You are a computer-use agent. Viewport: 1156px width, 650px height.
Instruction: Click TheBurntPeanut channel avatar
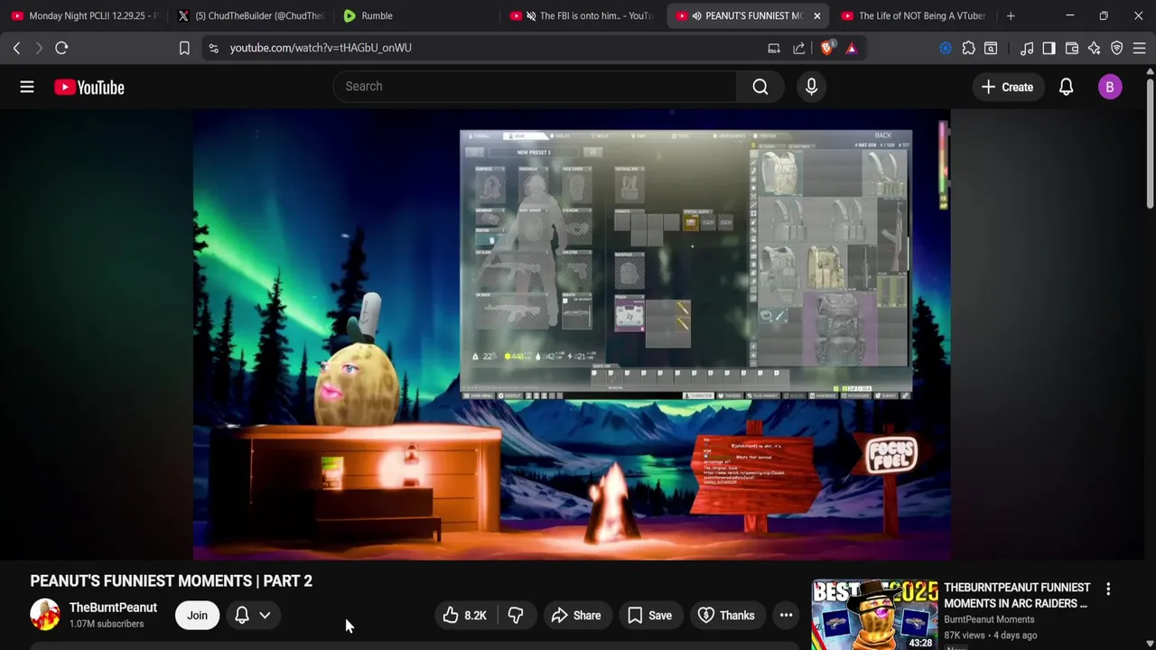[45, 615]
